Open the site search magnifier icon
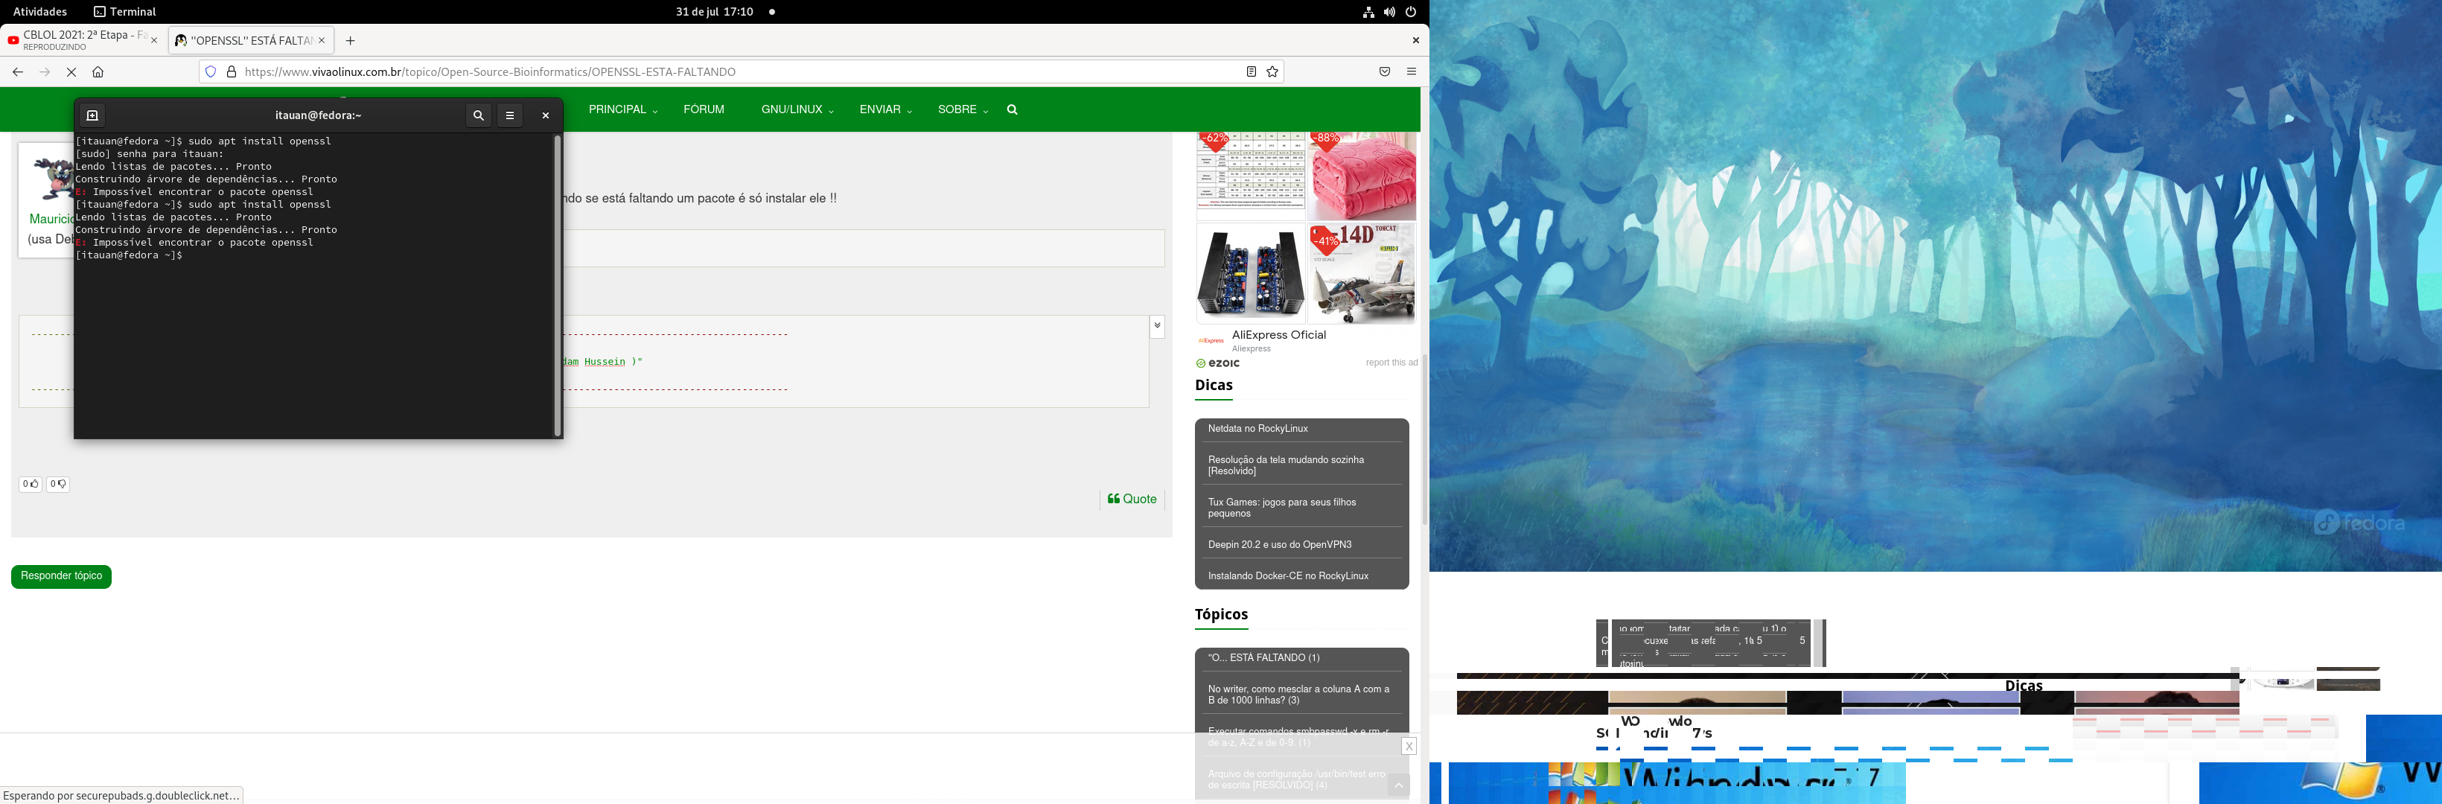Viewport: 2442px width, 804px height. (x=1013, y=110)
